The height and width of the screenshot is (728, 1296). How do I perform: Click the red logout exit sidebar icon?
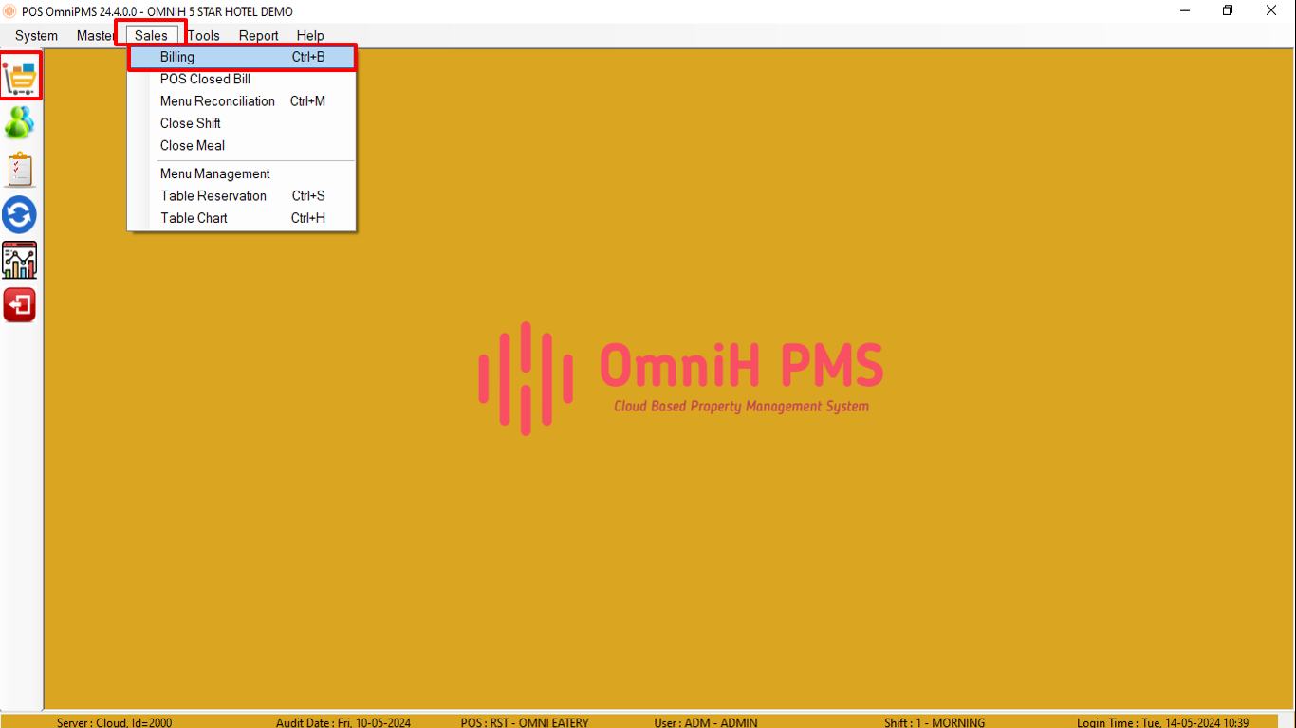pyautogui.click(x=20, y=305)
